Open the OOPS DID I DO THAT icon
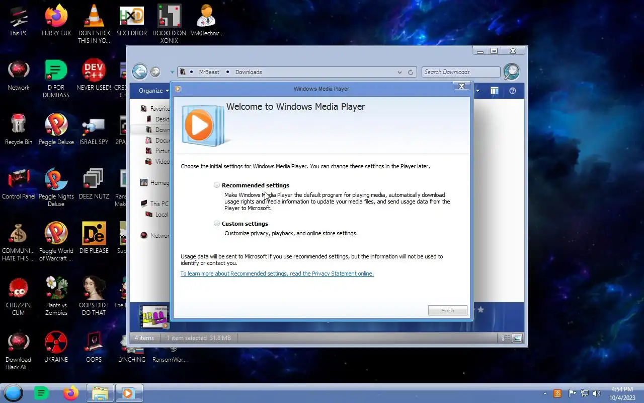The height and width of the screenshot is (403, 644). [94, 297]
